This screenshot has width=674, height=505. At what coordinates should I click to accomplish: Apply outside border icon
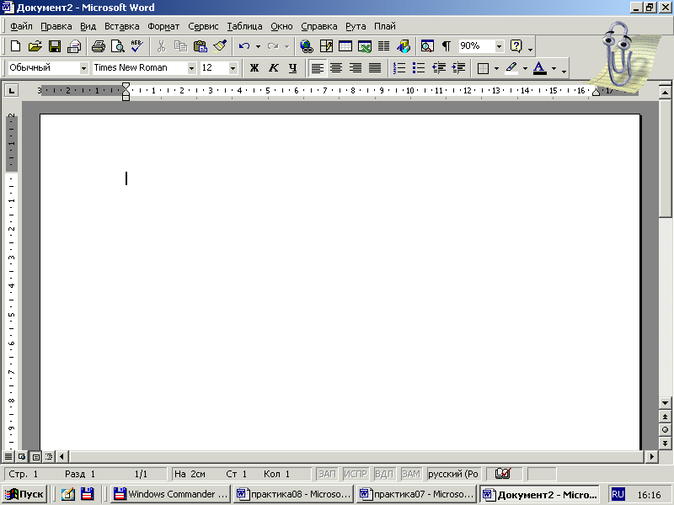pyautogui.click(x=483, y=68)
